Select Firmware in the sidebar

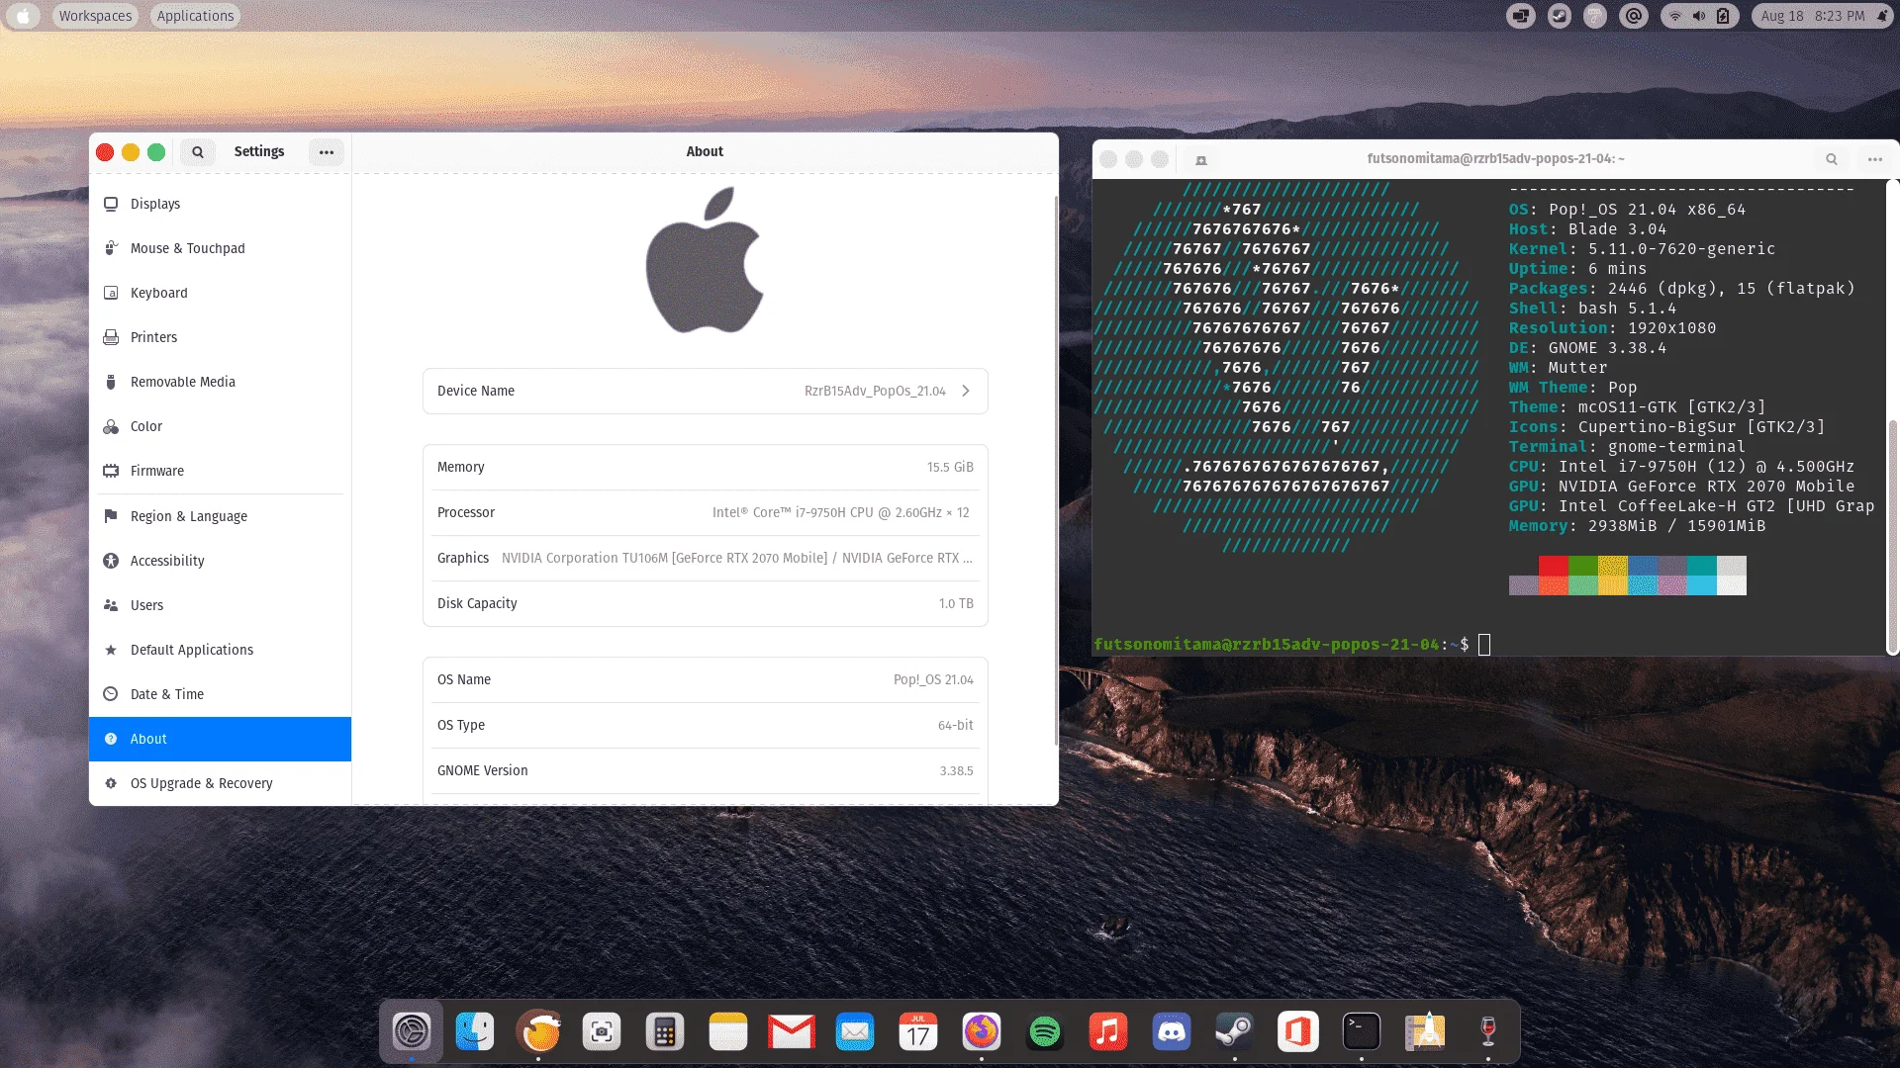tap(220, 471)
